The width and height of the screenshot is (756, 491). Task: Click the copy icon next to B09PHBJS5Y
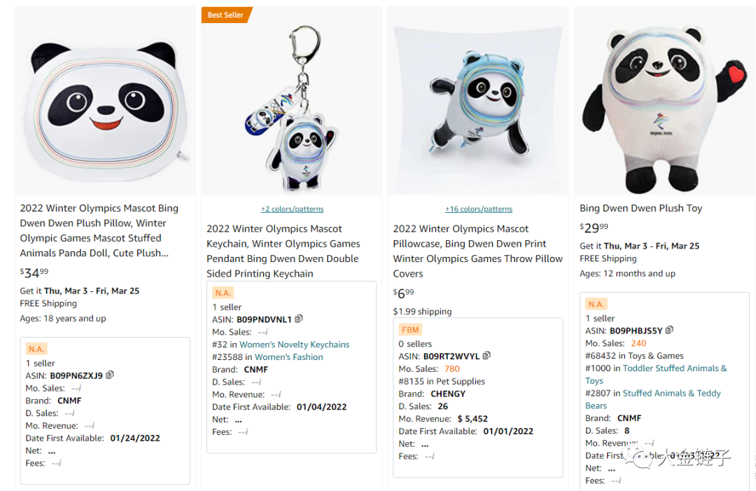point(669,330)
